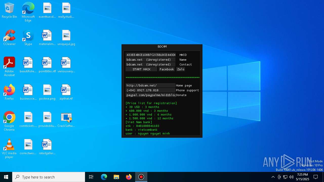Select the comtickets... image file
The width and height of the screenshot is (324, 182).
(28, 120)
